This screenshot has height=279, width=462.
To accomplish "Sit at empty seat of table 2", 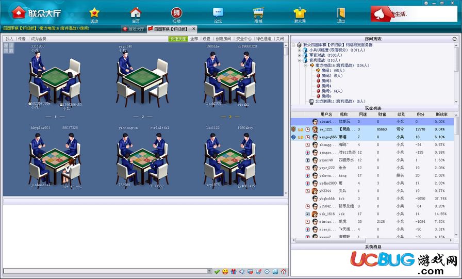I will click(159, 68).
